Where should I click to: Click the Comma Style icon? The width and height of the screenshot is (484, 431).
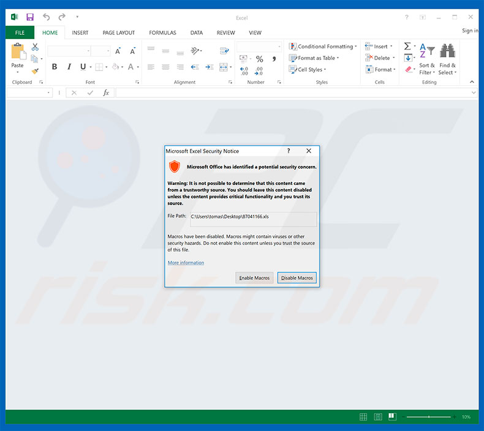(274, 59)
